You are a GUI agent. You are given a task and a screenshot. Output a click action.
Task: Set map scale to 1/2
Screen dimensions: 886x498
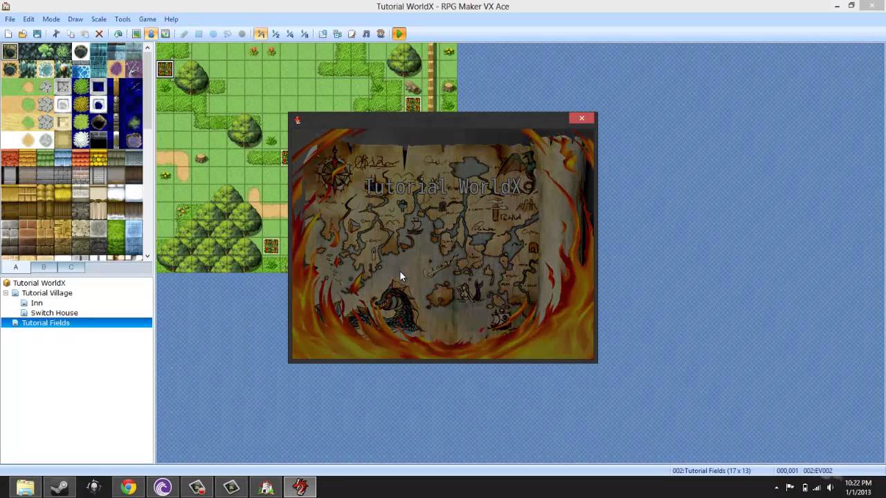click(x=275, y=34)
